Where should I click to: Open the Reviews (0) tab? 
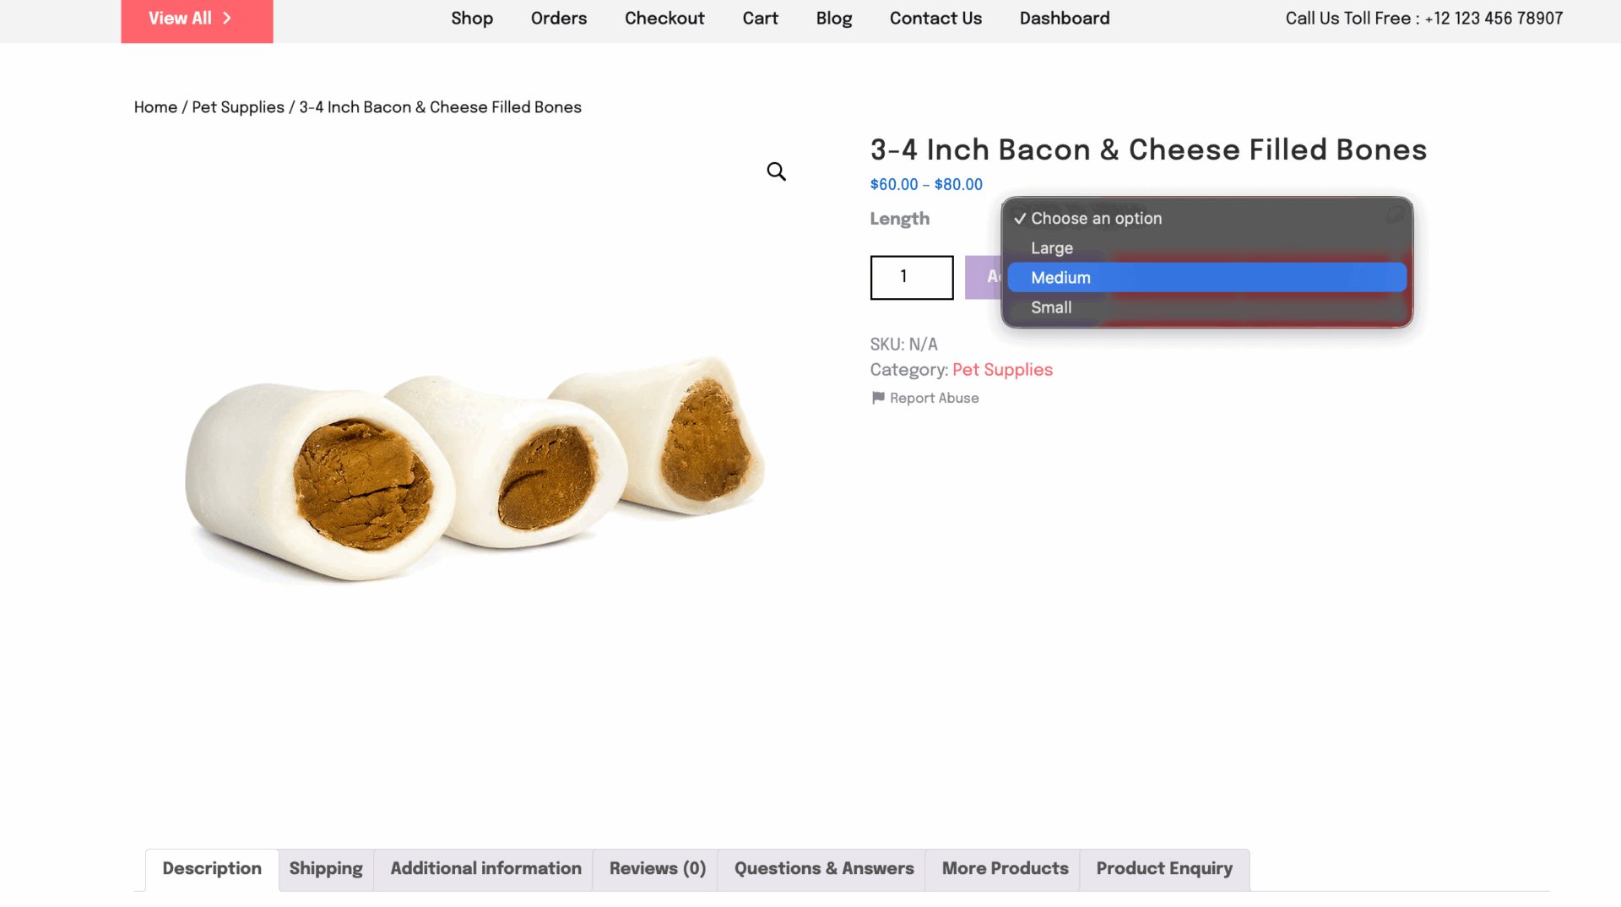click(x=657, y=869)
